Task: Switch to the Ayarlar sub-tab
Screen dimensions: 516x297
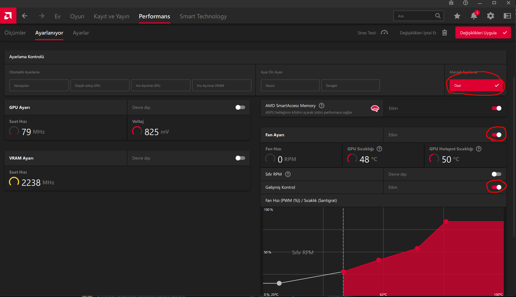Action: click(81, 33)
